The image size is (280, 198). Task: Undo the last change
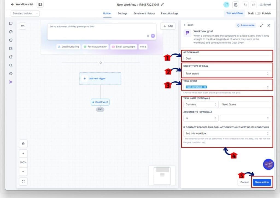[x=245, y=5]
